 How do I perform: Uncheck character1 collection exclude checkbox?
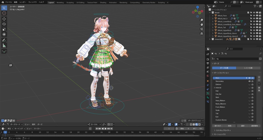(248, 39)
